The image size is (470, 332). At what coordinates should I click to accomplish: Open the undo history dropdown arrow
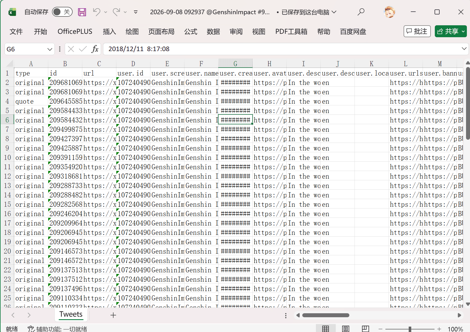tap(106, 12)
